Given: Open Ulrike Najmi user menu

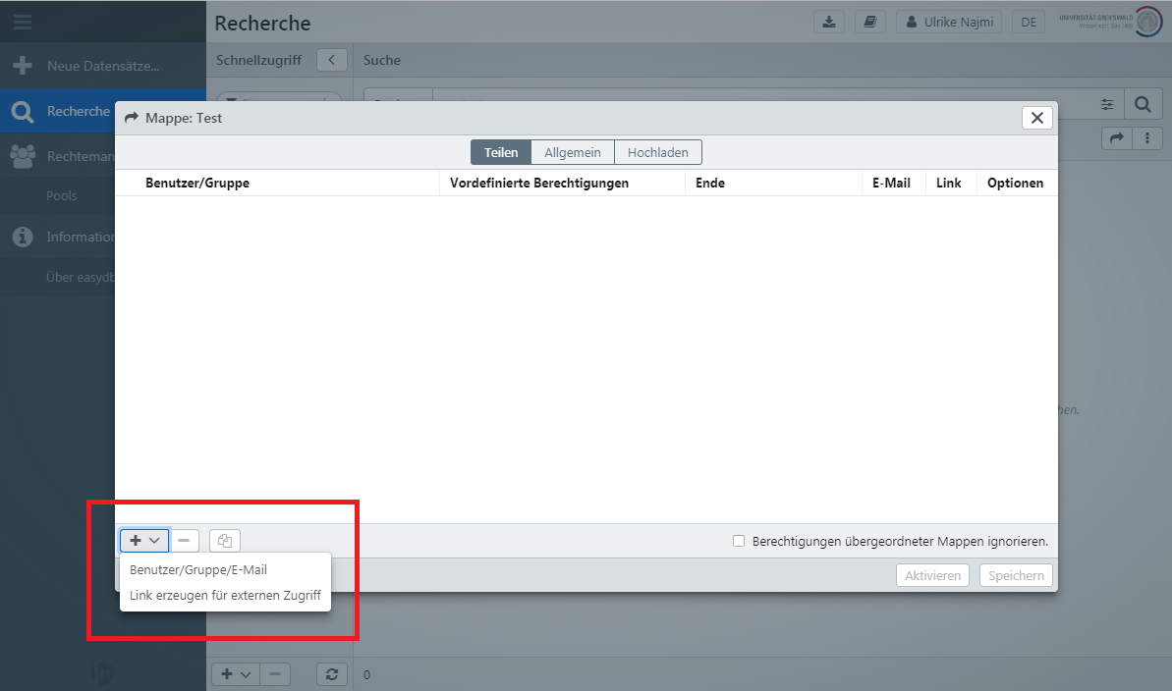Looking at the screenshot, I should (x=948, y=22).
